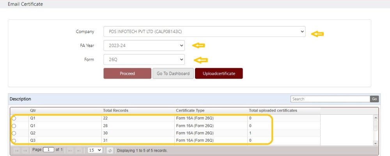
Task: Select Q3 row radio button
Action: point(14,140)
